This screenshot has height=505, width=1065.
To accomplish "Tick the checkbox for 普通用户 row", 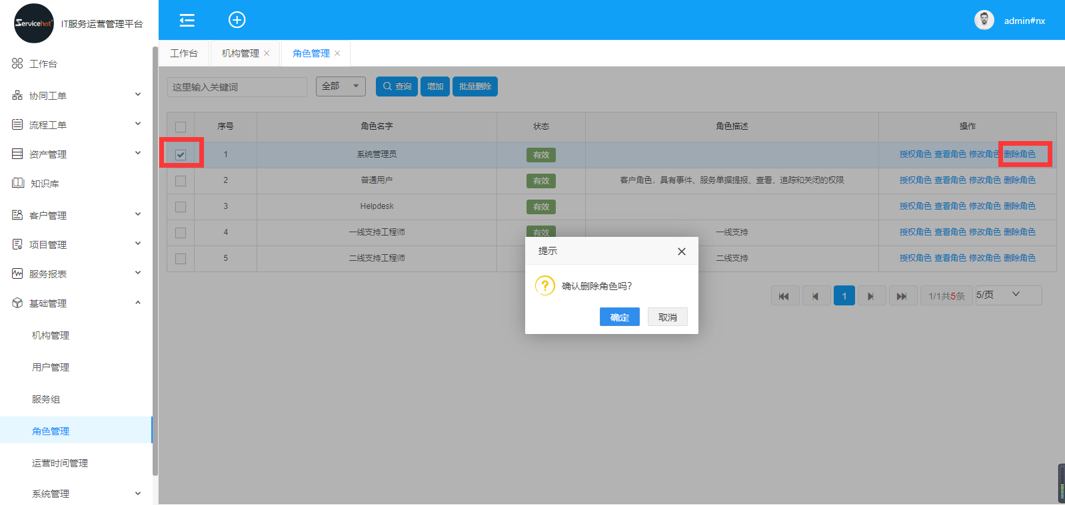I will [181, 180].
